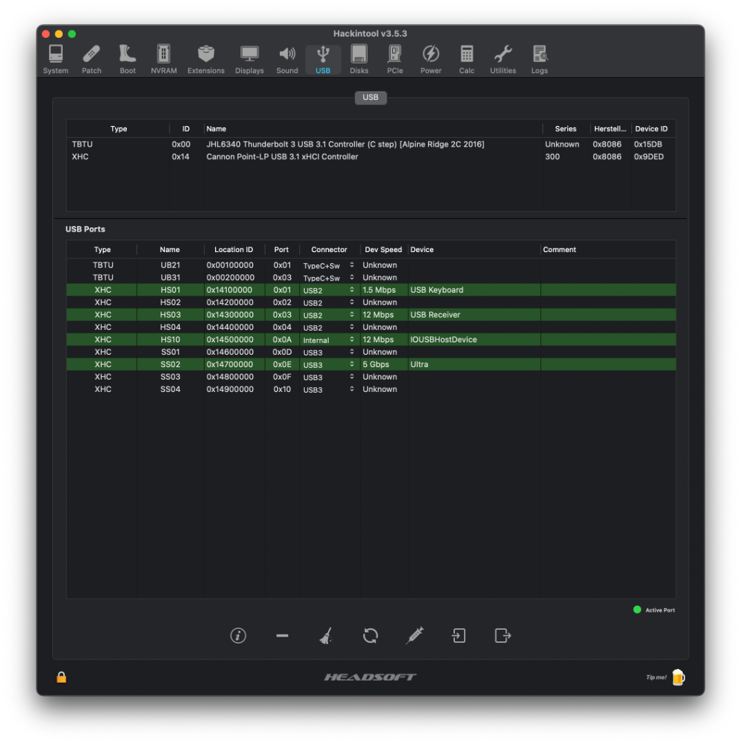
Task: Open connector dropdown for HS01 port
Action: [352, 290]
